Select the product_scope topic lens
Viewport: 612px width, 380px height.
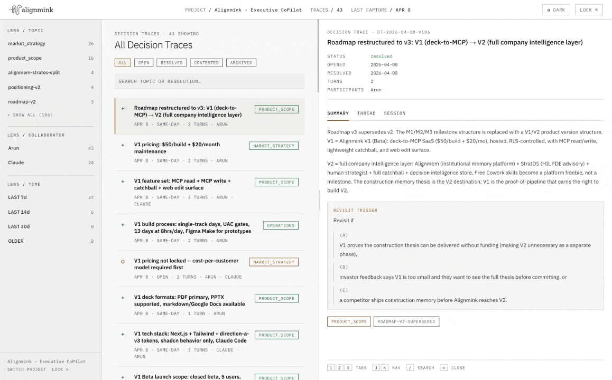[51, 58]
